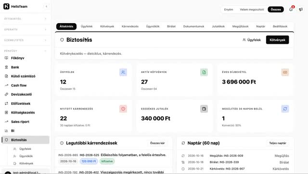Switch to the Naptár tab
Screen dimensions: 308x174
pos(261,26)
